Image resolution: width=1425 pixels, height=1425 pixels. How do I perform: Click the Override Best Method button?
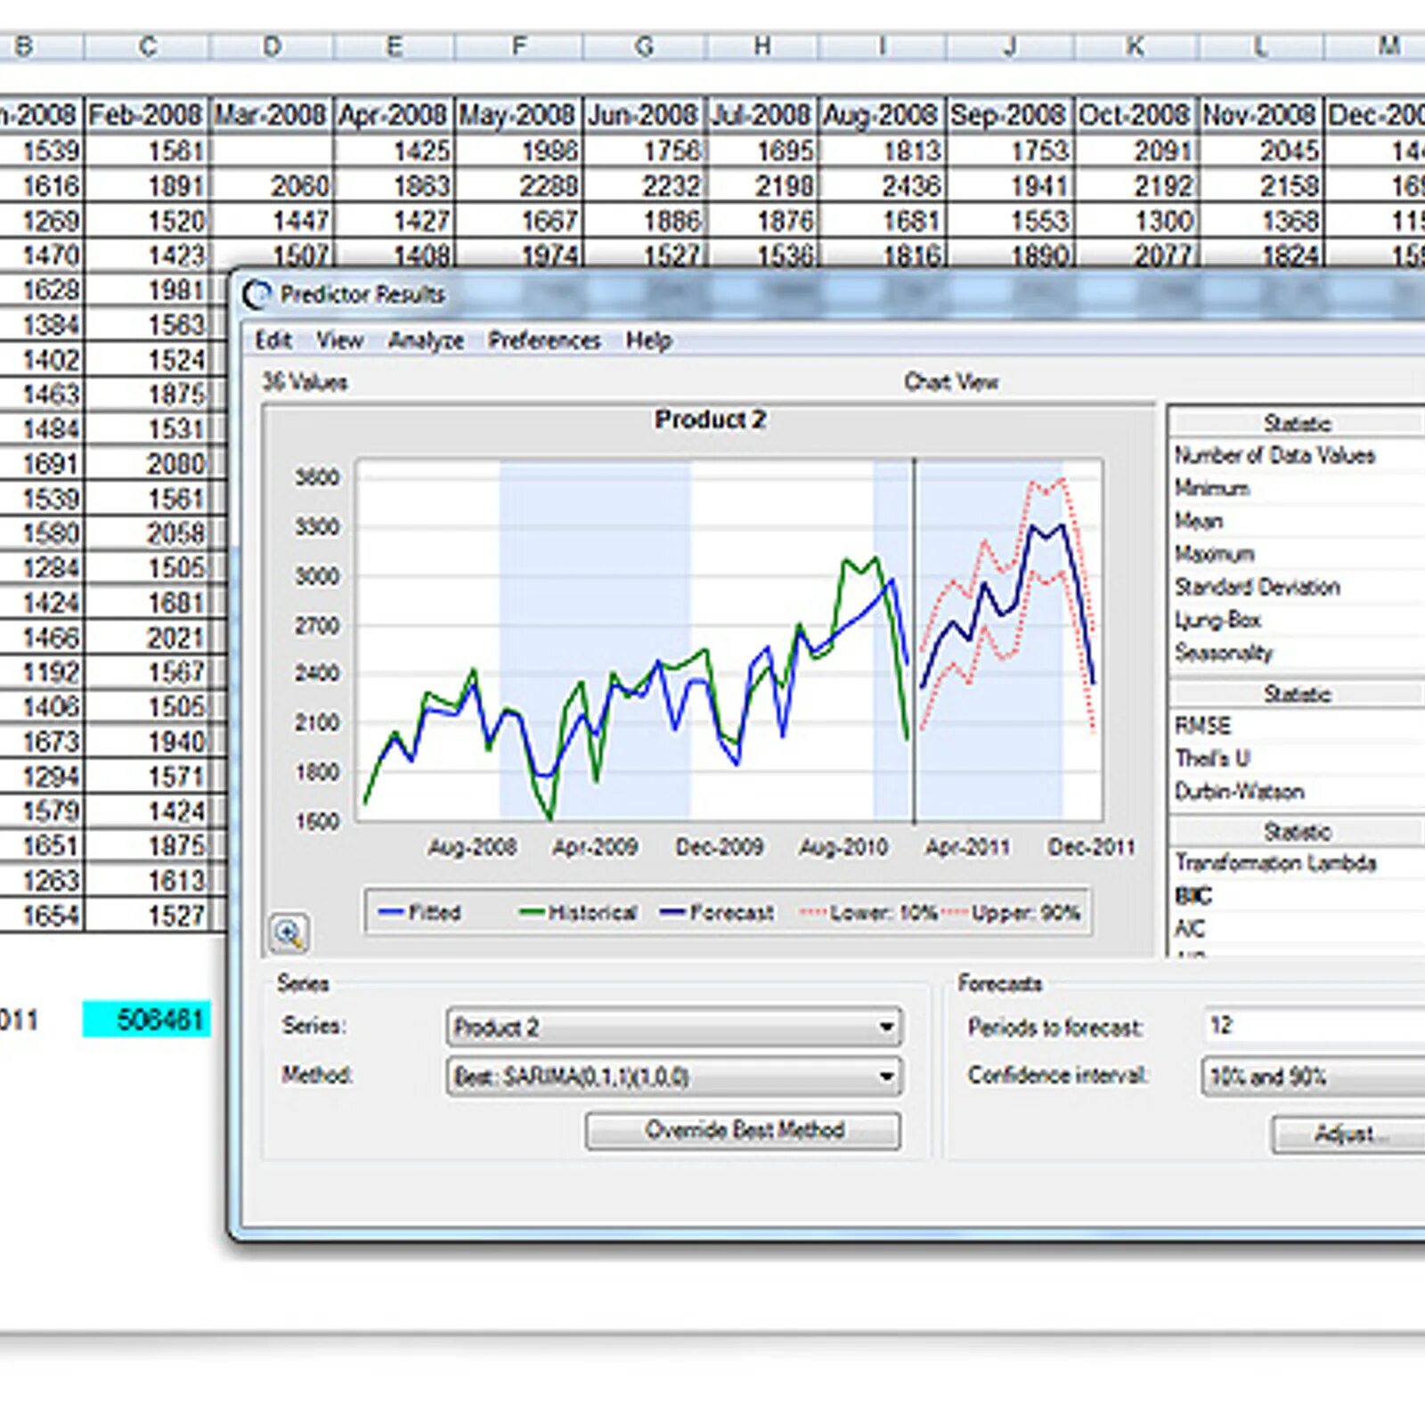744,1130
